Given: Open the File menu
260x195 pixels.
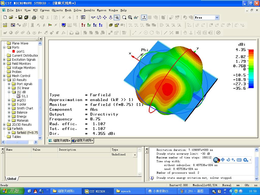Looking at the screenshot, I should tap(10, 10).
